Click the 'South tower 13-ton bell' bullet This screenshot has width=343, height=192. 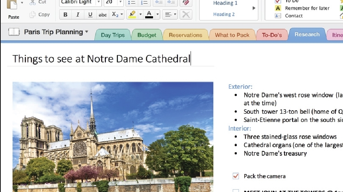[293, 112]
